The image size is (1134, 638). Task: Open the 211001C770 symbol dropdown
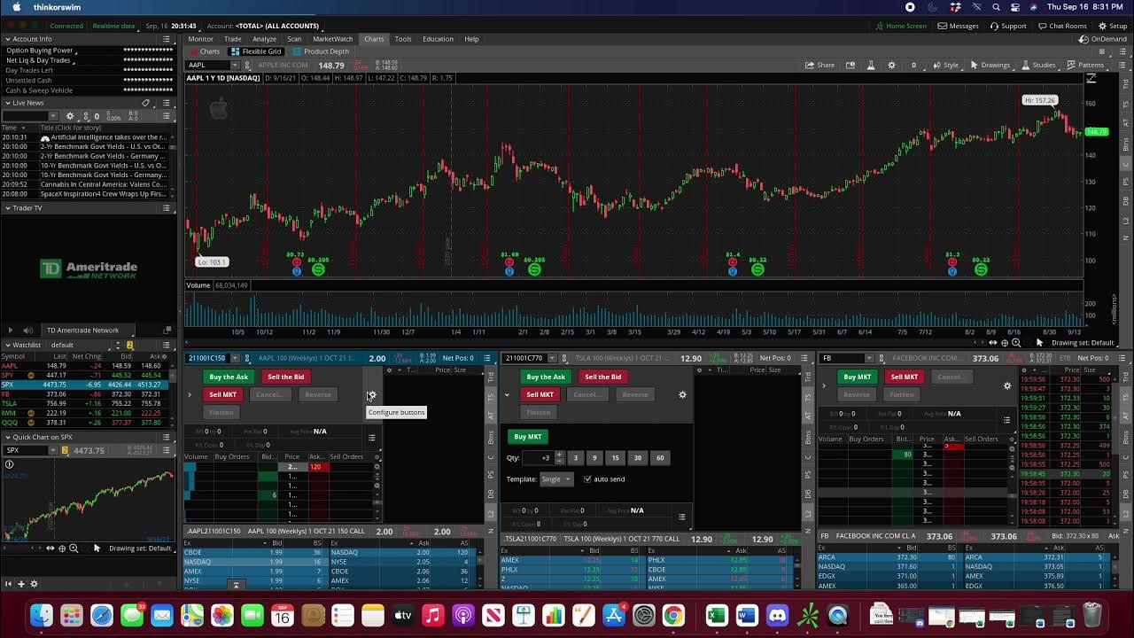tap(551, 358)
